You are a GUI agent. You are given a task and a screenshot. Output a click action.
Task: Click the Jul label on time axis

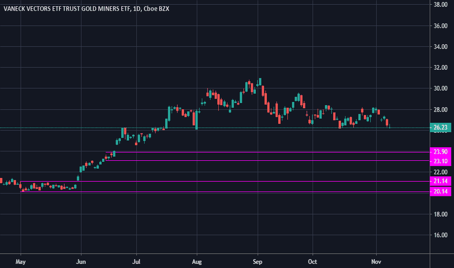click(x=136, y=262)
